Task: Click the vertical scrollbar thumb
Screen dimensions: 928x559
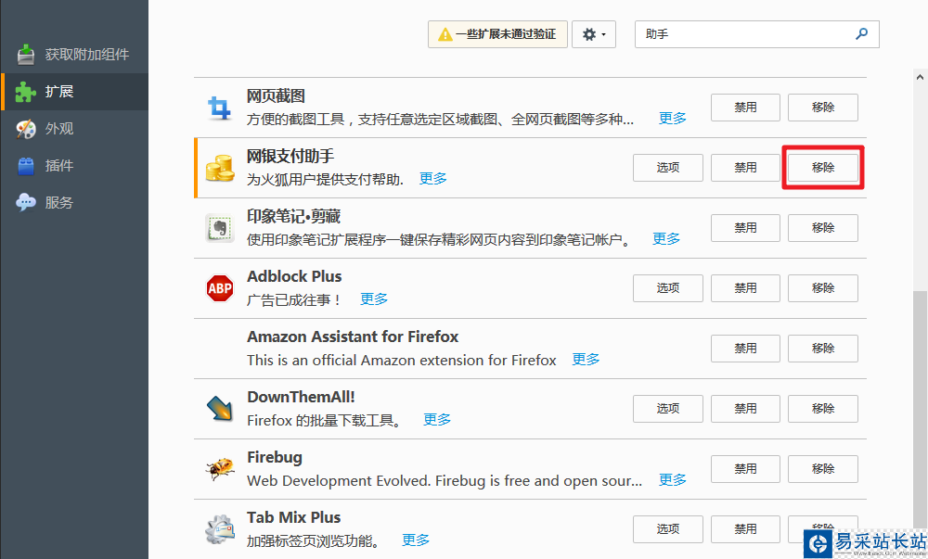Action: pyautogui.click(x=920, y=408)
